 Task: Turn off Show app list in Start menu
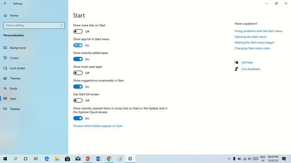pos(78,45)
